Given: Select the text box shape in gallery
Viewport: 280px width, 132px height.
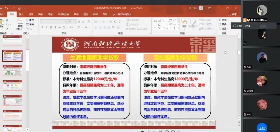Looking at the screenshot, I should (155, 20).
